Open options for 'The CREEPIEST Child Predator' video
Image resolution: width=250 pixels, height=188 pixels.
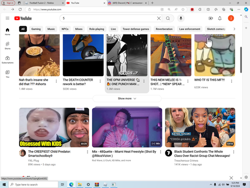[x=87, y=152]
